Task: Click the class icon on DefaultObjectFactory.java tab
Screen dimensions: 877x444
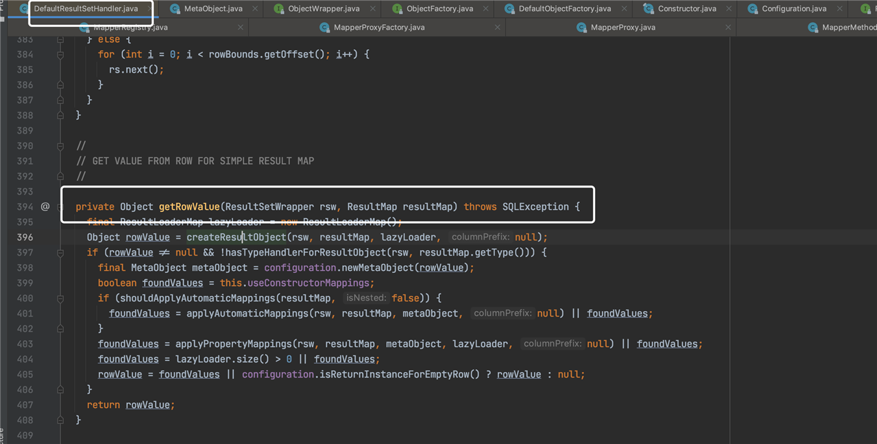Action: (x=509, y=8)
